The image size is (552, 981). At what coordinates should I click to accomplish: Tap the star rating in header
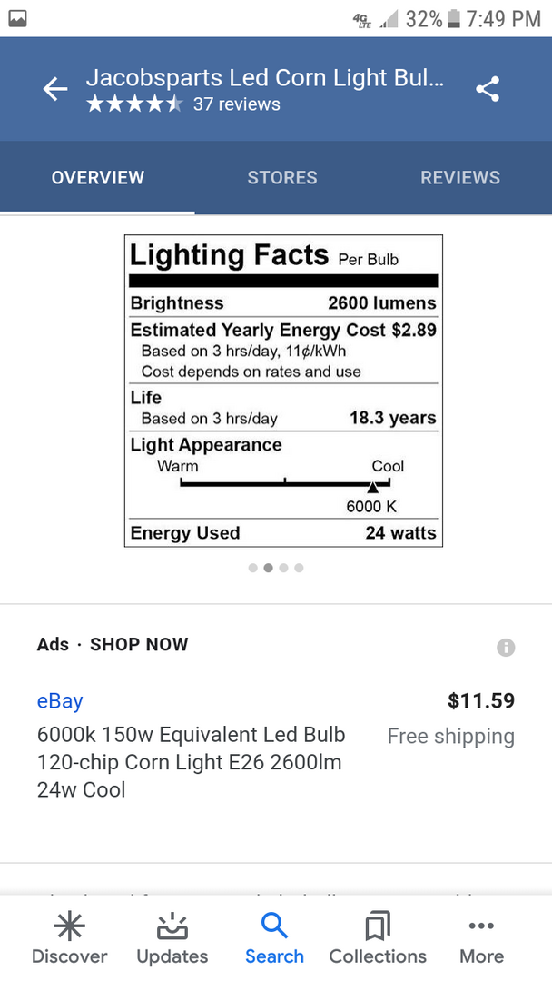[x=134, y=104]
